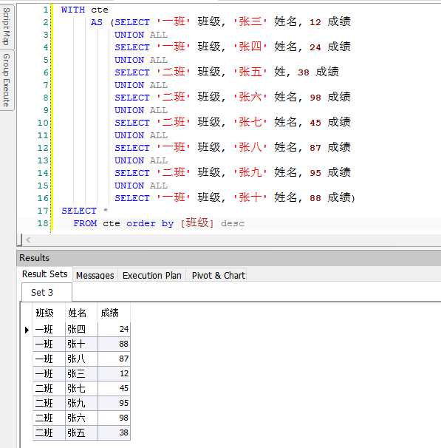Click the score cell 24

[114, 330]
